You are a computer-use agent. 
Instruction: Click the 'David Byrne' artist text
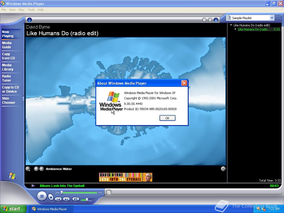tap(38, 27)
